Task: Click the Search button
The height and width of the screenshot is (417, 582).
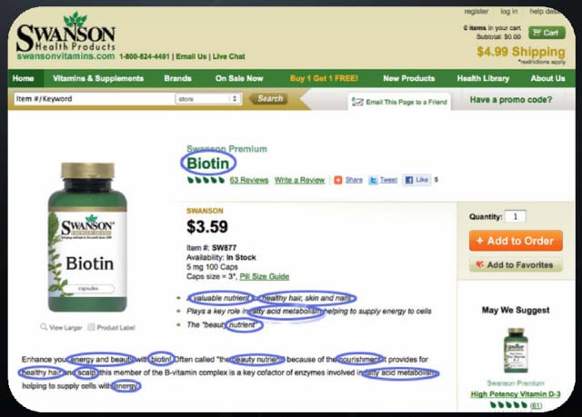Action: (270, 99)
